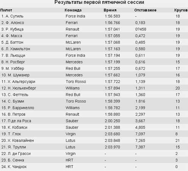This screenshot has height=171, width=188.
Task: Click Н. Хюлькенберг's lap count 20
Action: pyautogui.click(x=178, y=88)
